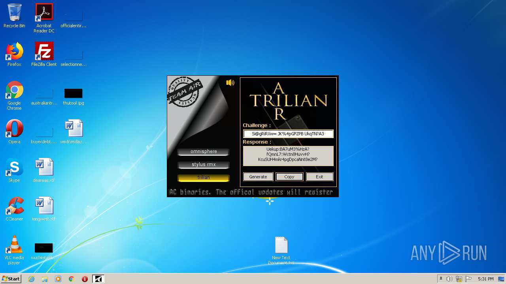Select the longwest.rtf document

coord(44,209)
